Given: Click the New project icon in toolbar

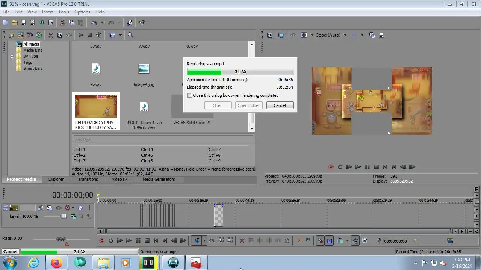Looking at the screenshot, I should tap(5, 22).
